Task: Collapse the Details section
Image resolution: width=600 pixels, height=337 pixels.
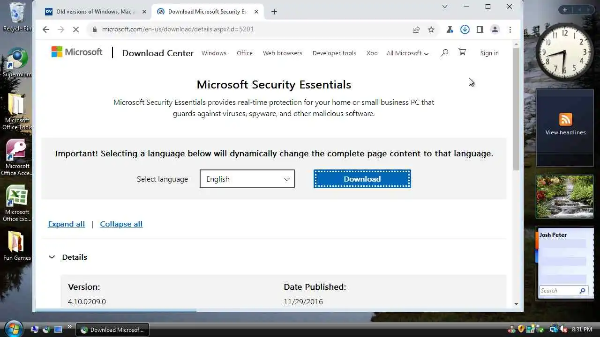Action: tap(68, 257)
